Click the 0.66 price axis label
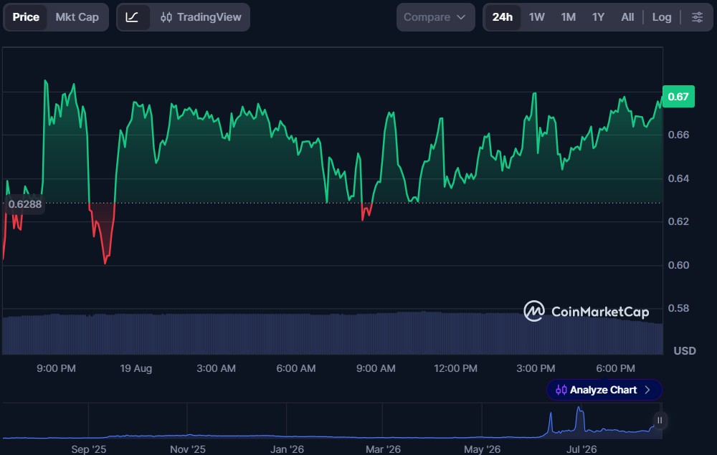Image resolution: width=717 pixels, height=455 pixels. tap(678, 135)
